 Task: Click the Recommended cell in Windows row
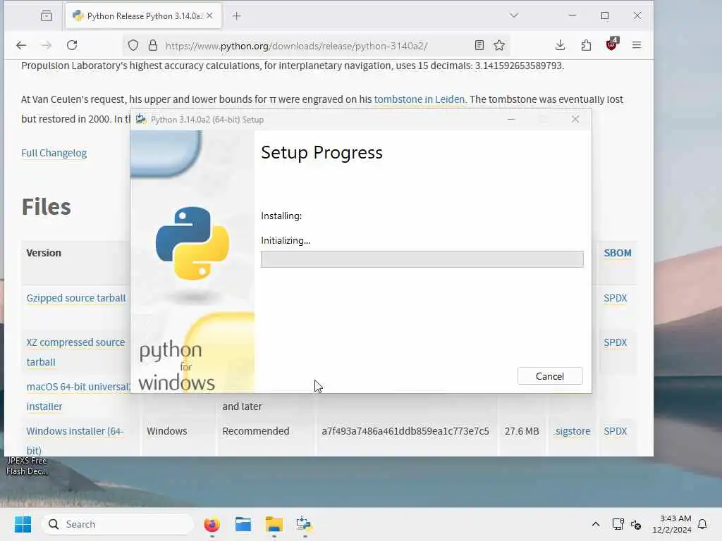[256, 431]
